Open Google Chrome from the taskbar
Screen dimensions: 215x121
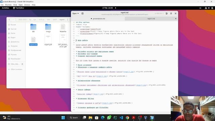127,118
